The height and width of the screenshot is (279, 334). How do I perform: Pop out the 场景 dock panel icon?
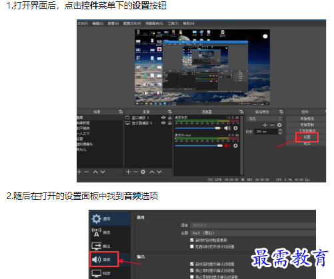coord(121,112)
